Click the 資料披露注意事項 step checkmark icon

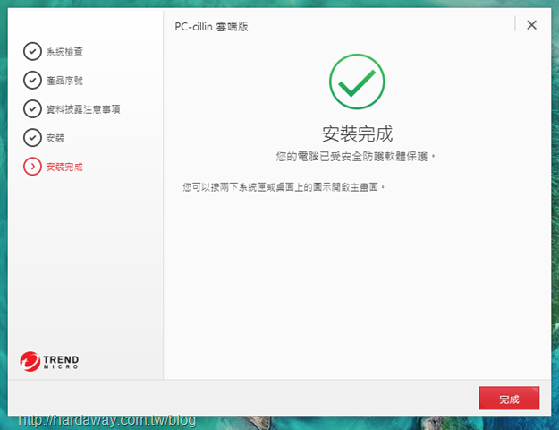(32, 108)
